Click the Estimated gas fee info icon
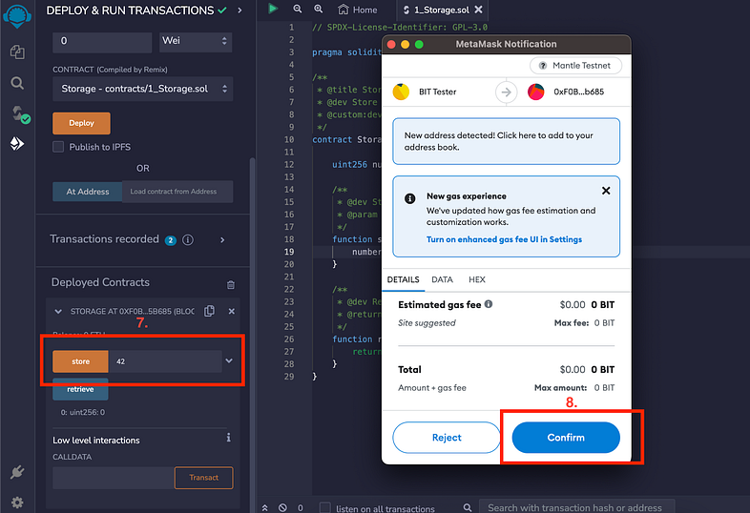This screenshot has height=513, width=750. 489,304
